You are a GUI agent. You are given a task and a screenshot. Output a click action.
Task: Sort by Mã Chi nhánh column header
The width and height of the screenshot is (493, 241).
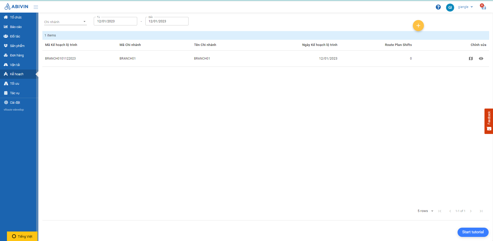click(x=130, y=45)
